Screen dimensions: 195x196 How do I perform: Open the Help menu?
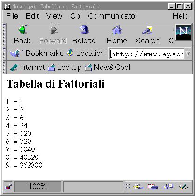pos(181,16)
